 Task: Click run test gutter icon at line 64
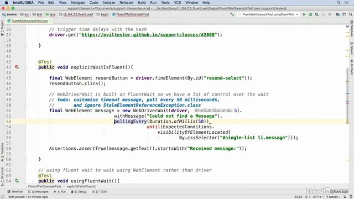17,181
